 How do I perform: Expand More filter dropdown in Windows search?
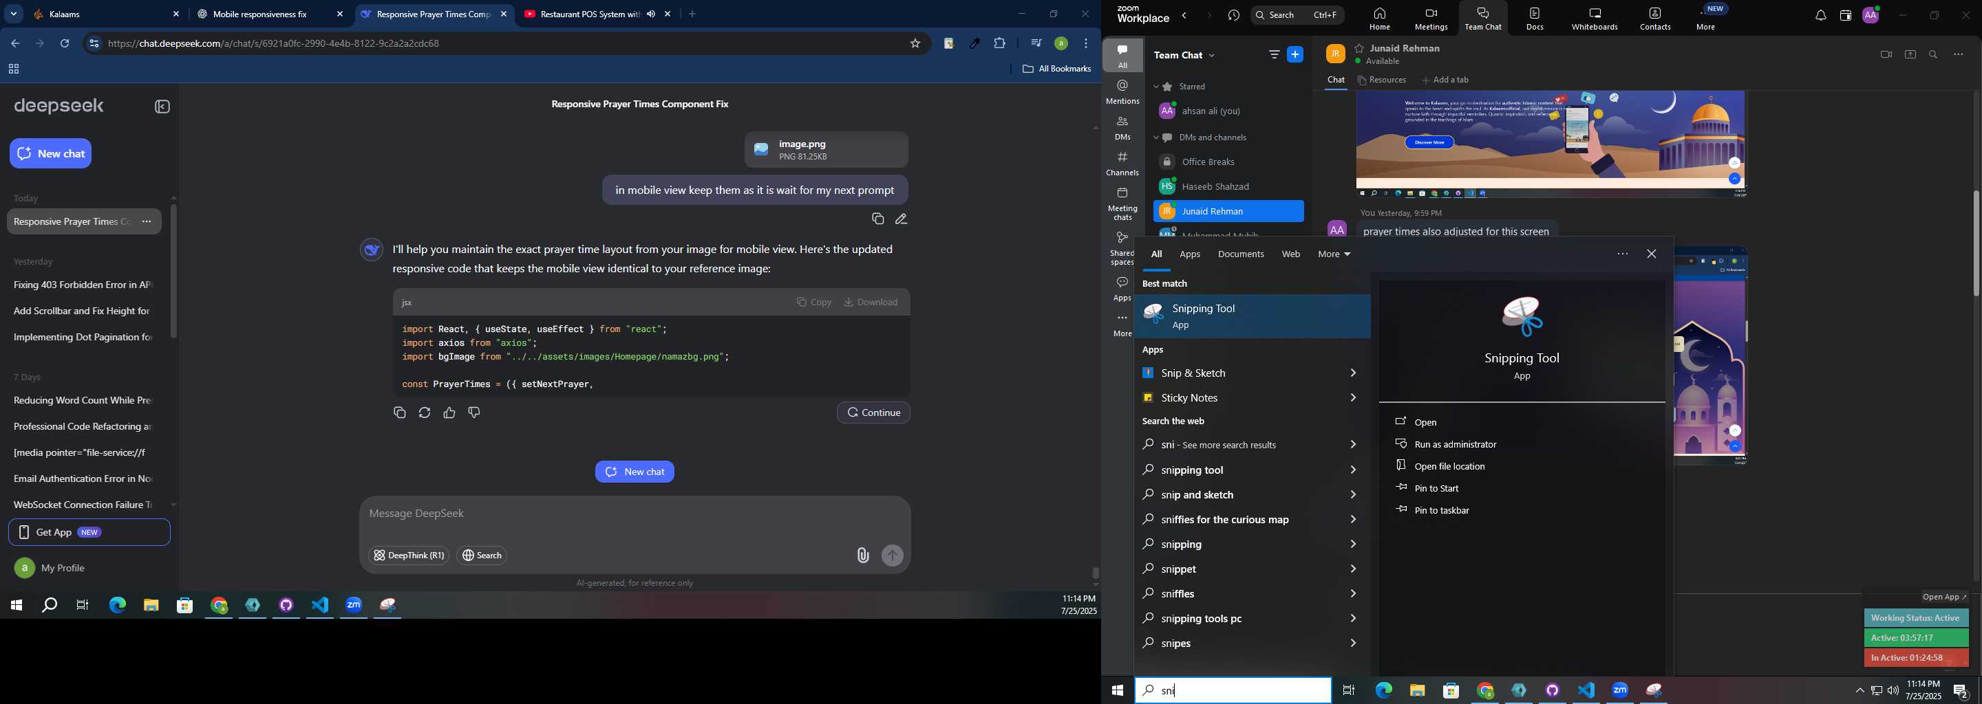tap(1334, 254)
